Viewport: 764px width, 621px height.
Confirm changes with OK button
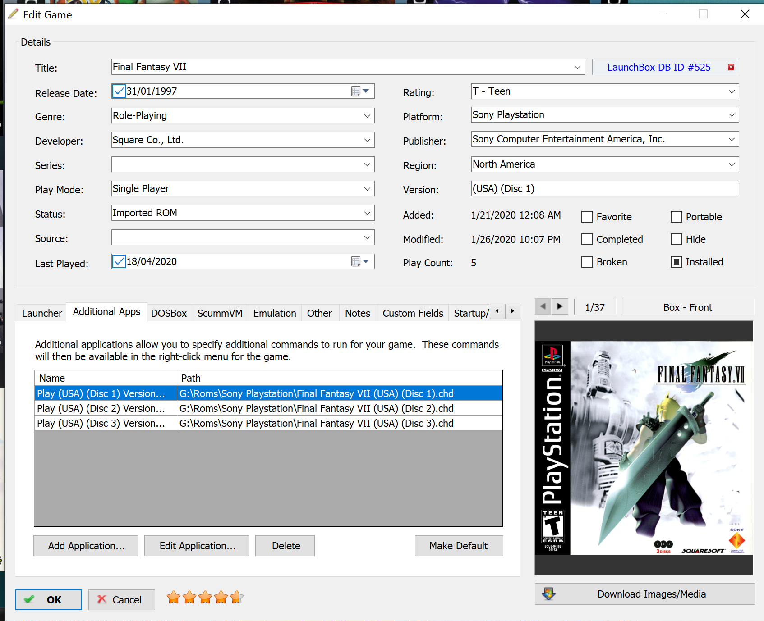pos(49,600)
